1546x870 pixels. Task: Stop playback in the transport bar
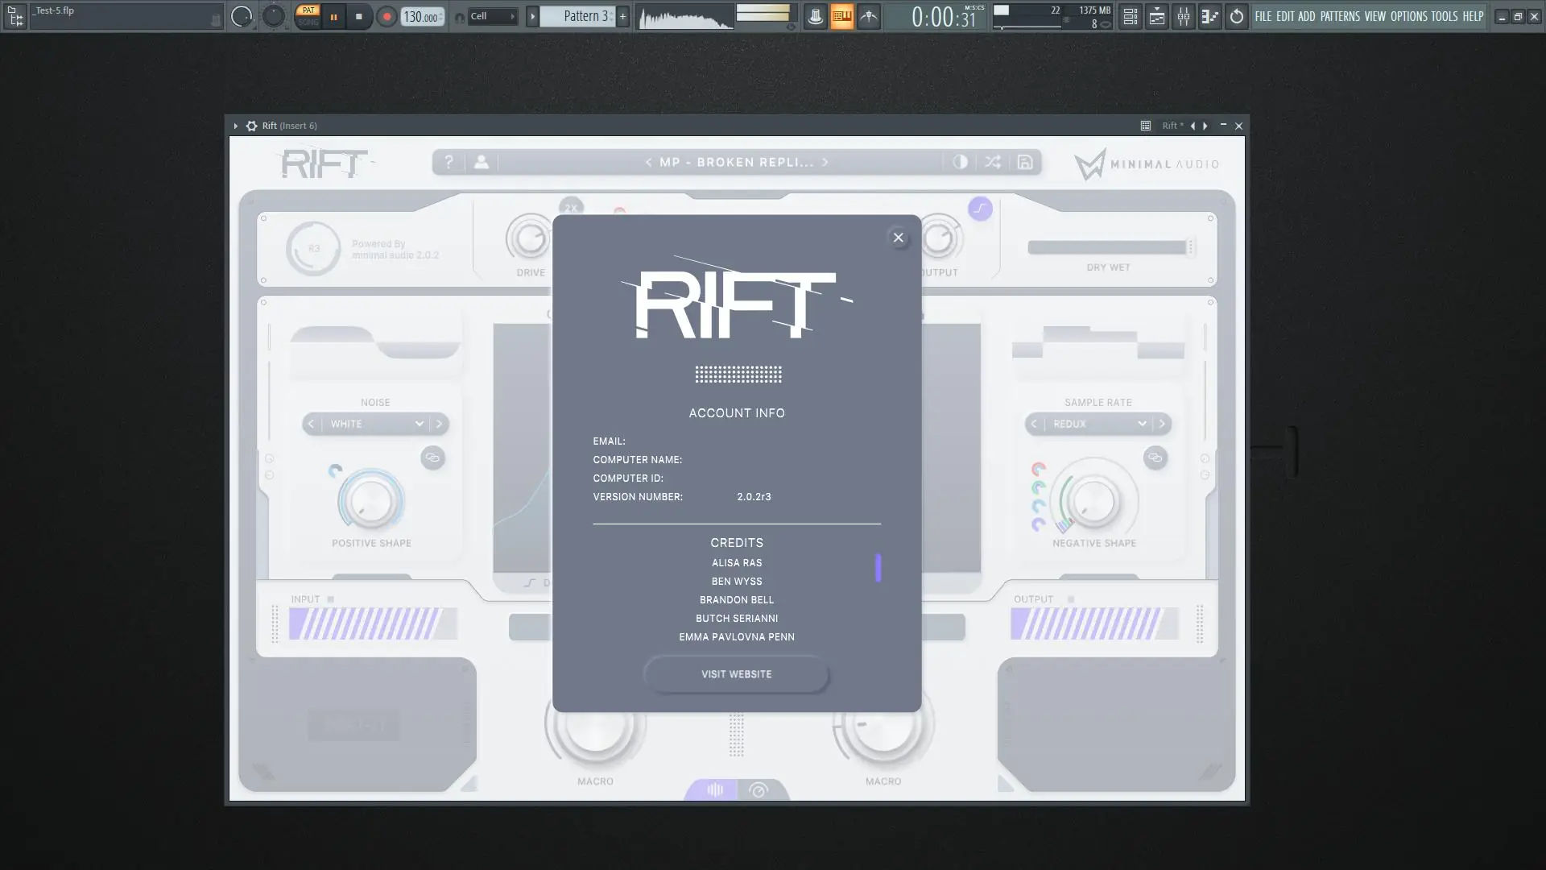(358, 16)
